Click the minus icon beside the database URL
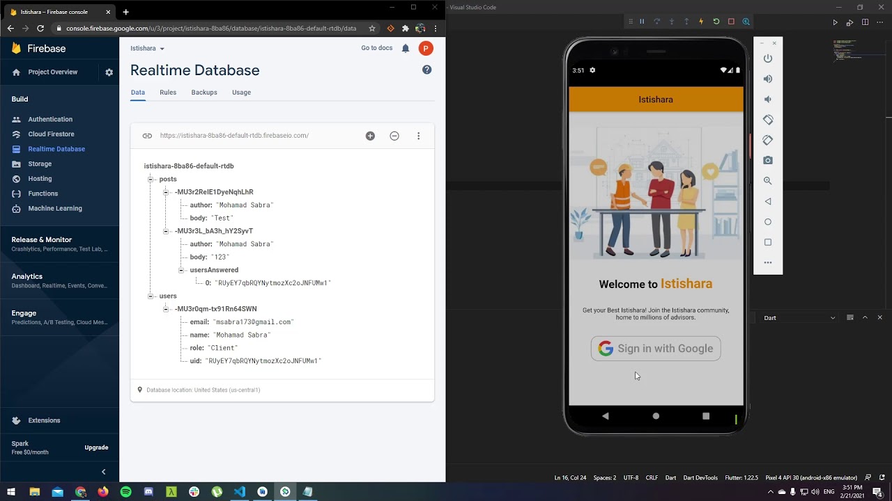 tap(394, 136)
